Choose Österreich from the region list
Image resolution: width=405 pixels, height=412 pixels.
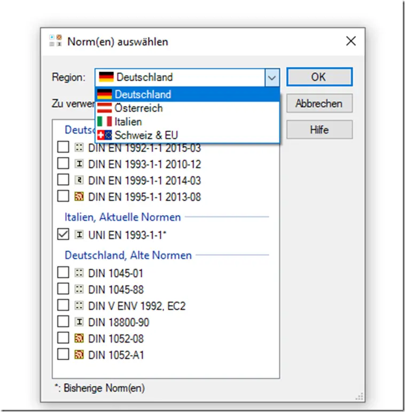point(187,108)
